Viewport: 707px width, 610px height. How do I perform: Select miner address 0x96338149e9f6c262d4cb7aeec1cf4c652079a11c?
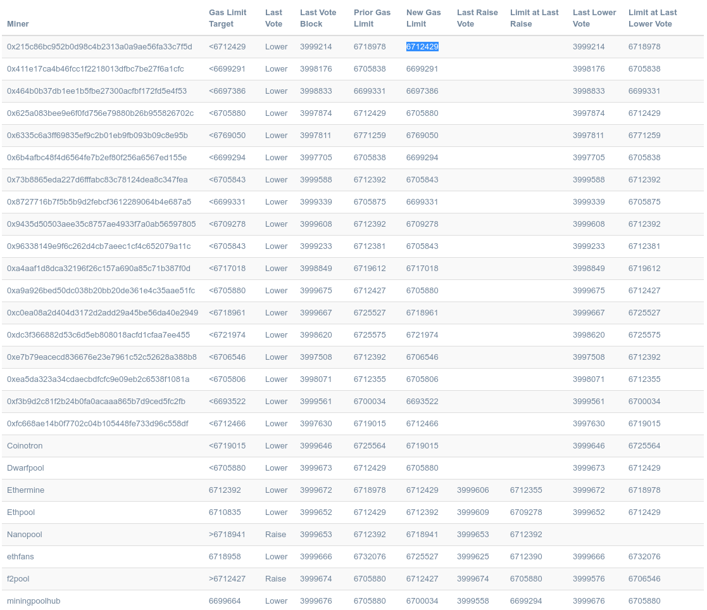pos(99,246)
